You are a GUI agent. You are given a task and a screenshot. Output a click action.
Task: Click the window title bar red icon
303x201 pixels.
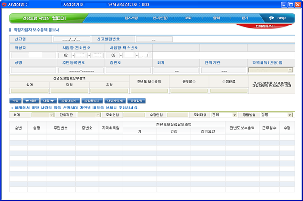[x=4, y=4]
